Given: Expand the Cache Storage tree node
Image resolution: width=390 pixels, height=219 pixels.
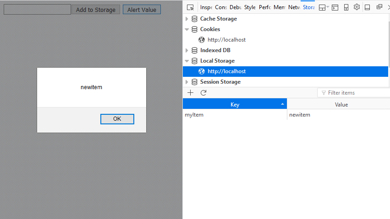Looking at the screenshot, I should click(187, 19).
